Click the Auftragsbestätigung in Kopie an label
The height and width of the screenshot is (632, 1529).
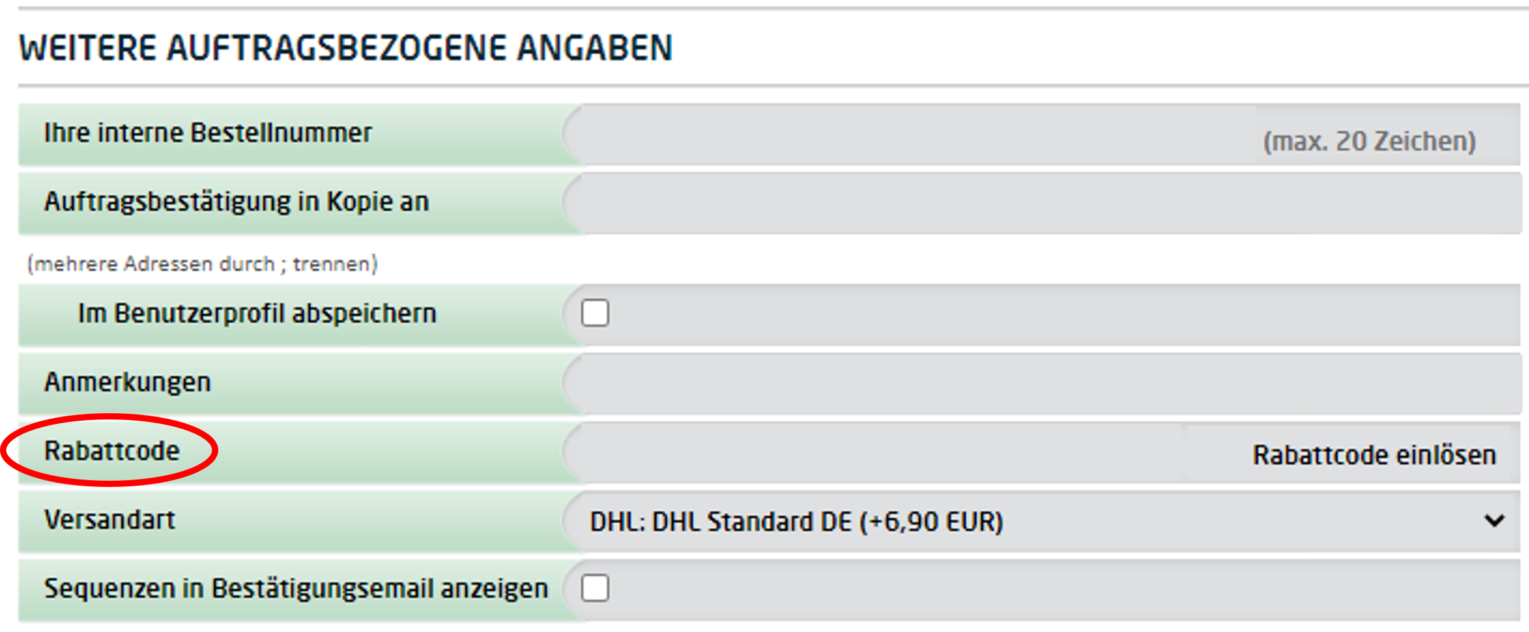[x=236, y=202]
